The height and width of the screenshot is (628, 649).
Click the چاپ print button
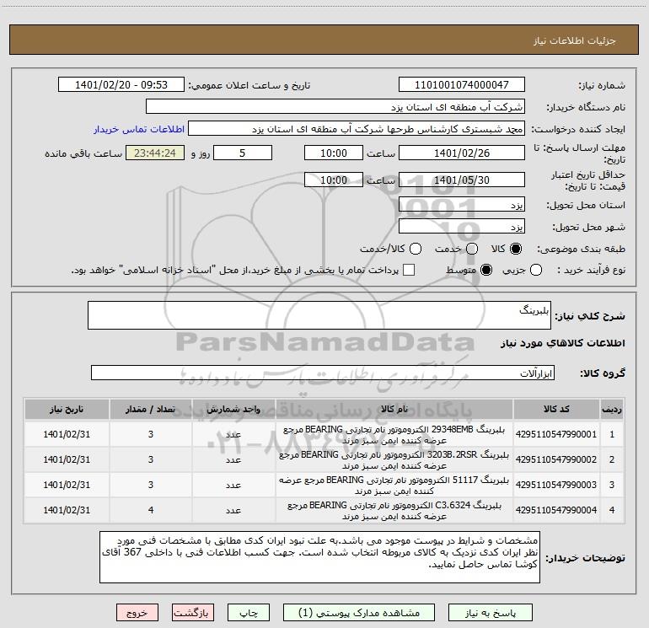click(249, 613)
